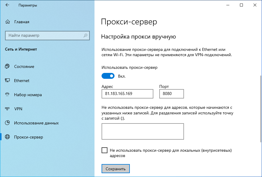The image size is (262, 177).
Task: Click the search magnifier icon
Action: (x=85, y=35)
